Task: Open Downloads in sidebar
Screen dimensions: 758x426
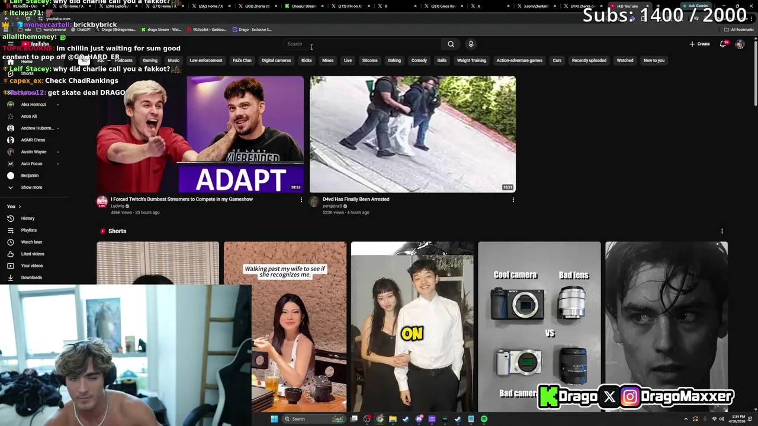Action: coord(34,277)
